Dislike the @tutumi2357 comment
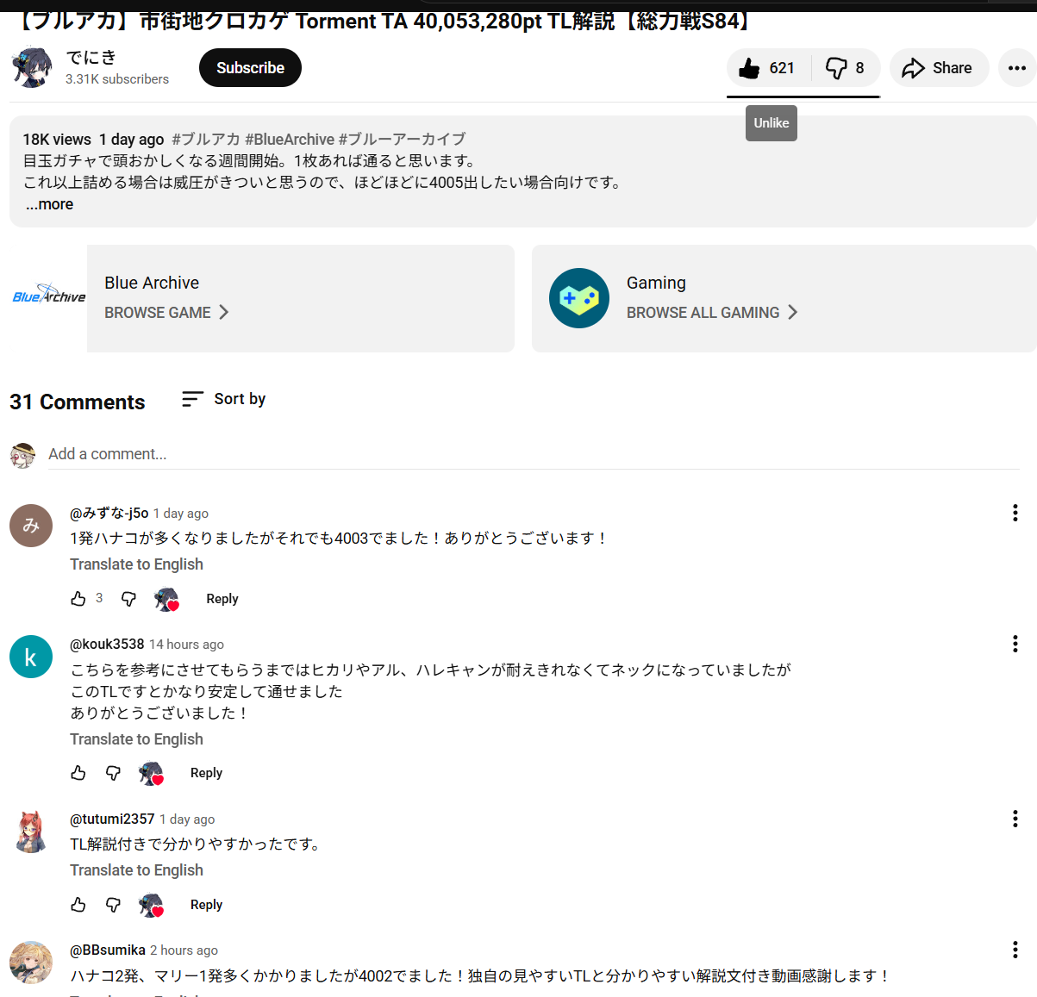 coord(113,904)
